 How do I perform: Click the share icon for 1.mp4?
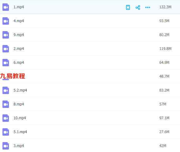pos(138,7)
